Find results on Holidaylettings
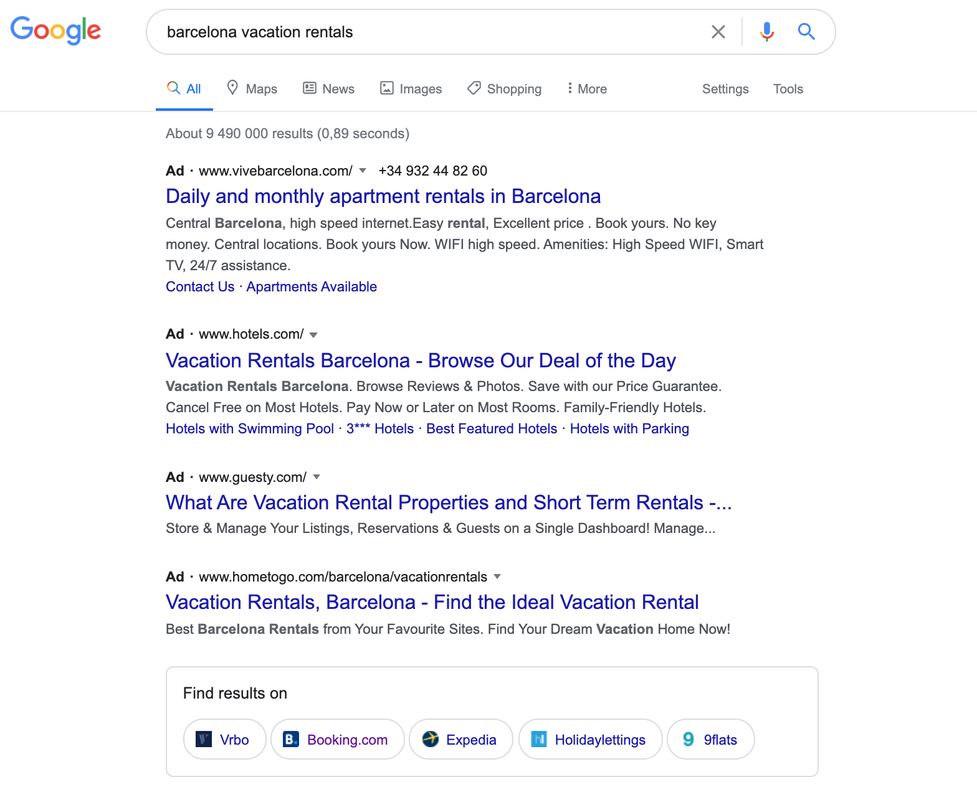 [590, 740]
